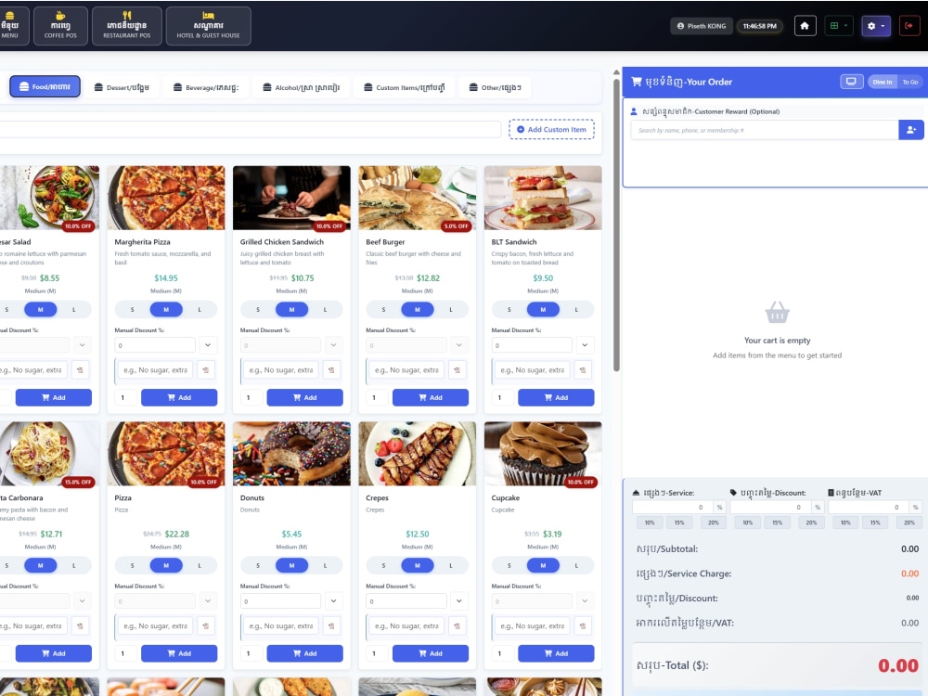Select size L for Margherita Pizza
The image size is (928, 696).
(200, 310)
